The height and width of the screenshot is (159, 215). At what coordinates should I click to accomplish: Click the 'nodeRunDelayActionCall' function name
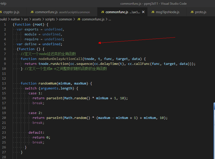coord(60,59)
